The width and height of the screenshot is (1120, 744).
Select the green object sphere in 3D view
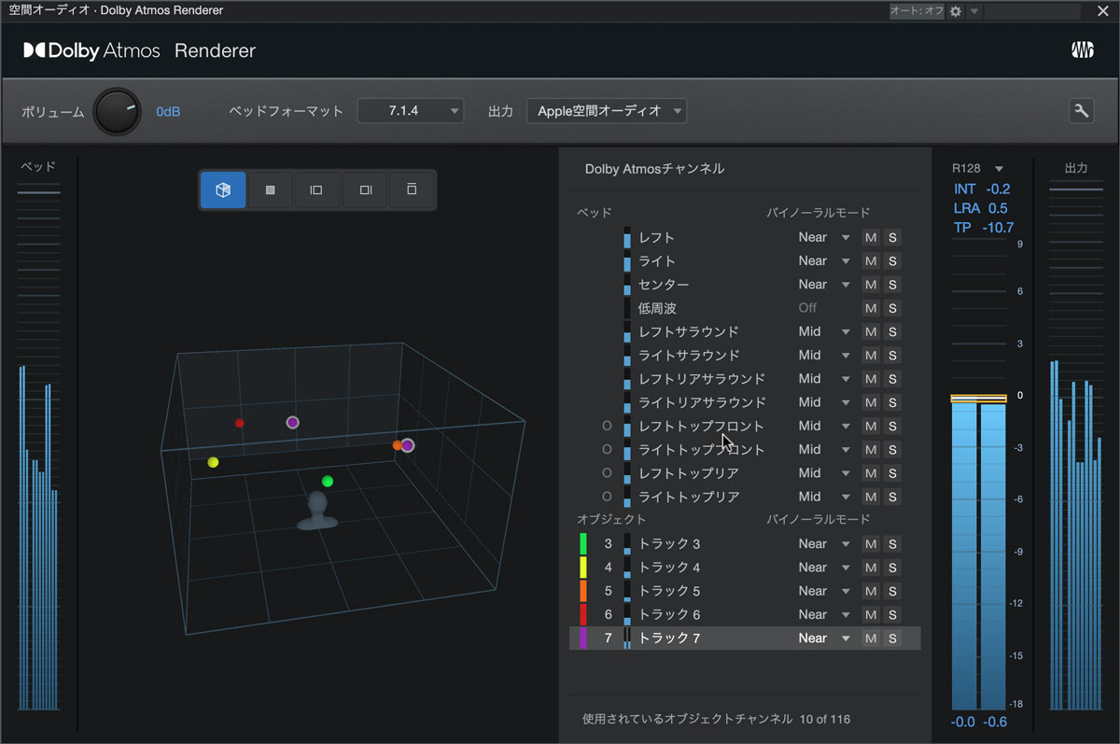(328, 482)
